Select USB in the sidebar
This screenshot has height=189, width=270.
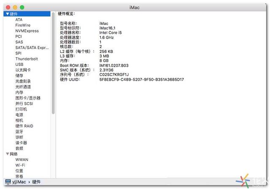(19, 65)
